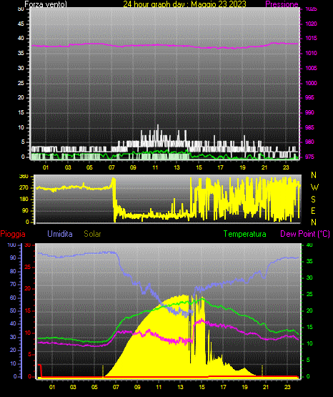Click the 24 hour graph day title
The image size is (333, 397).
184,4
